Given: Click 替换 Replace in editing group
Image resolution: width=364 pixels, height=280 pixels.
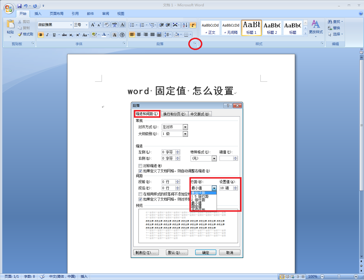Looking at the screenshot, I should pos(334,28).
